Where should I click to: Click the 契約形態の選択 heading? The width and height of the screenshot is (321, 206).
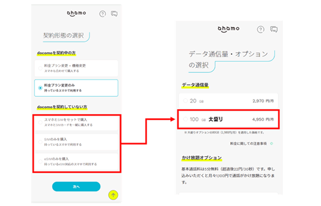point(63,35)
